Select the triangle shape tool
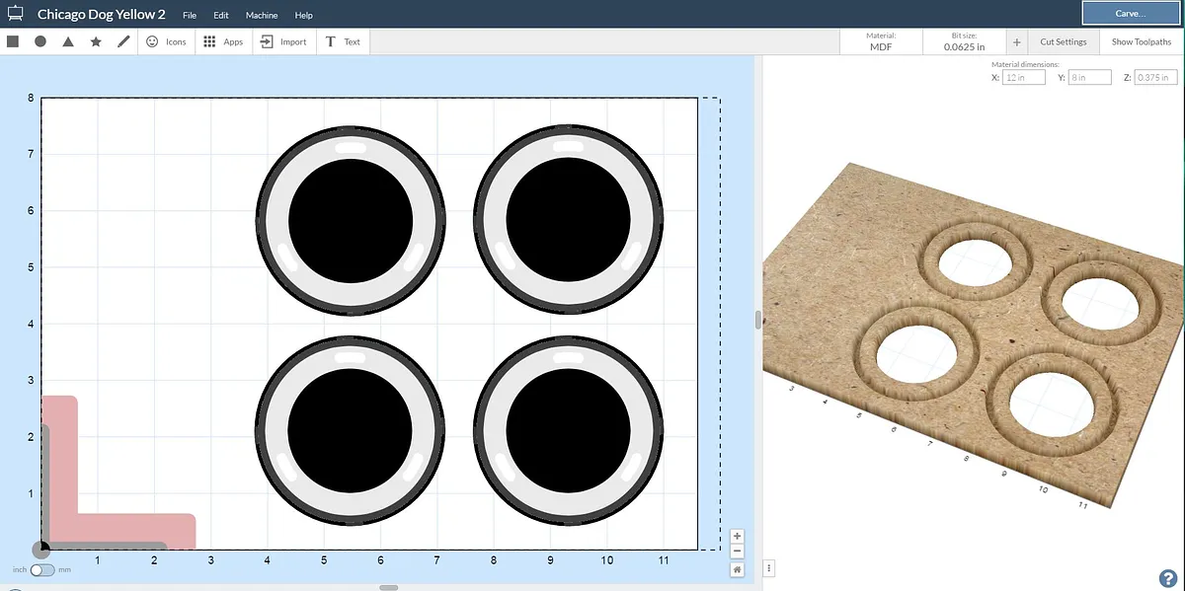Image resolution: width=1185 pixels, height=591 pixels. click(x=68, y=41)
